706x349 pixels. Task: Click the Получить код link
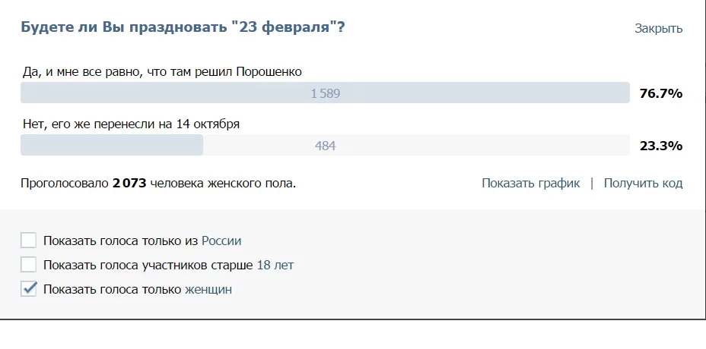click(x=643, y=183)
